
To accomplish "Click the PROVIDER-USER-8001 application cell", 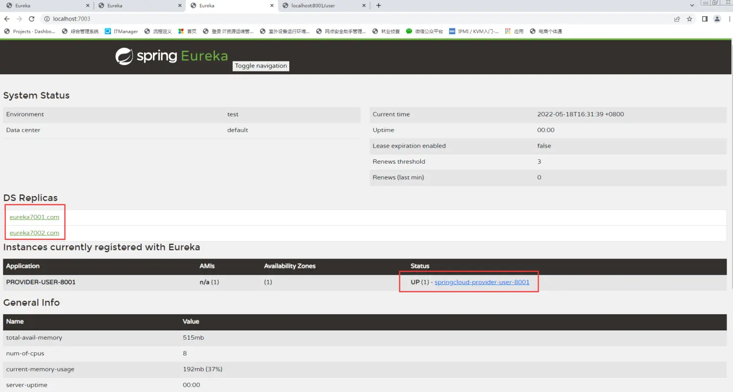I will pyautogui.click(x=41, y=282).
